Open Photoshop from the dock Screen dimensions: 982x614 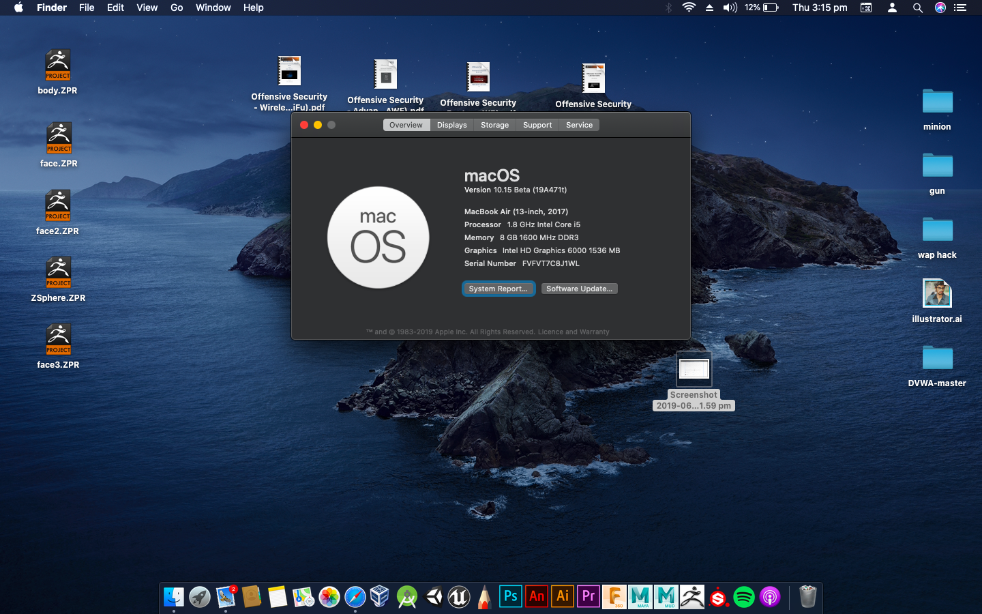click(x=510, y=597)
